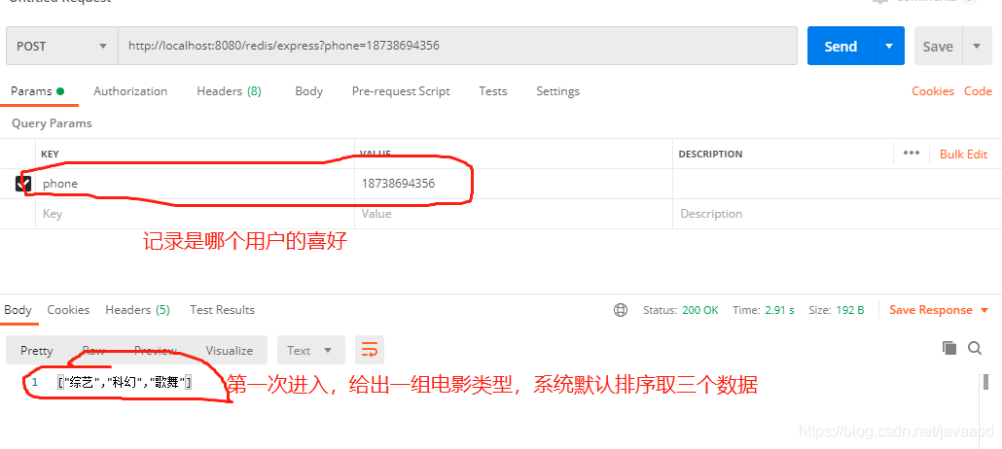The width and height of the screenshot is (1002, 449).
Task: Click the value 18738694356 cell
Action: pyautogui.click(x=513, y=184)
